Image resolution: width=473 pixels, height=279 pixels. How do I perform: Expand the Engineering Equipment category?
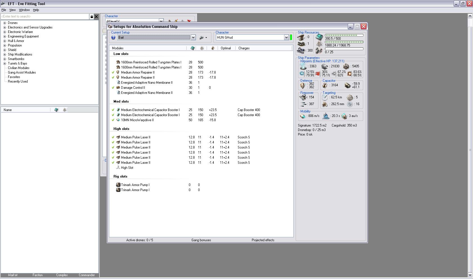point(5,36)
